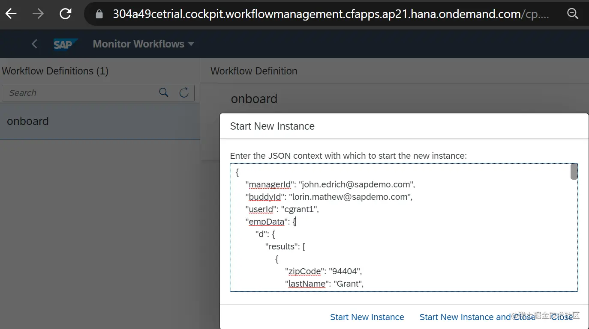589x329 pixels.
Task: Click the Workflow Definition panel header
Action: point(254,71)
